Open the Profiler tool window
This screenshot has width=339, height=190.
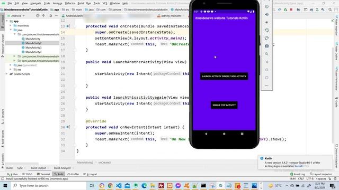coord(73,174)
